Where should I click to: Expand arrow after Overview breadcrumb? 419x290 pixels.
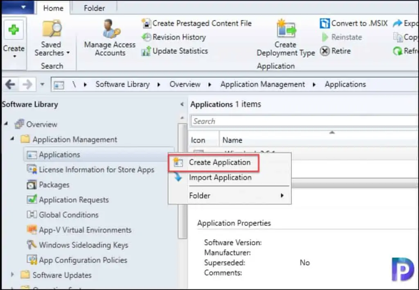(210, 85)
